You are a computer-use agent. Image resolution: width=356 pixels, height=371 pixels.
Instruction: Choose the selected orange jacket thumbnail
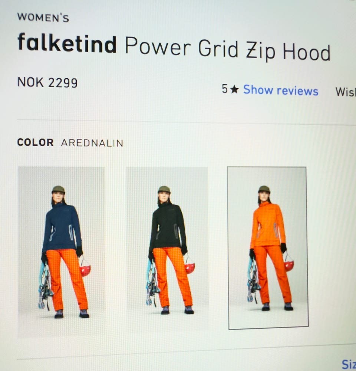point(268,248)
